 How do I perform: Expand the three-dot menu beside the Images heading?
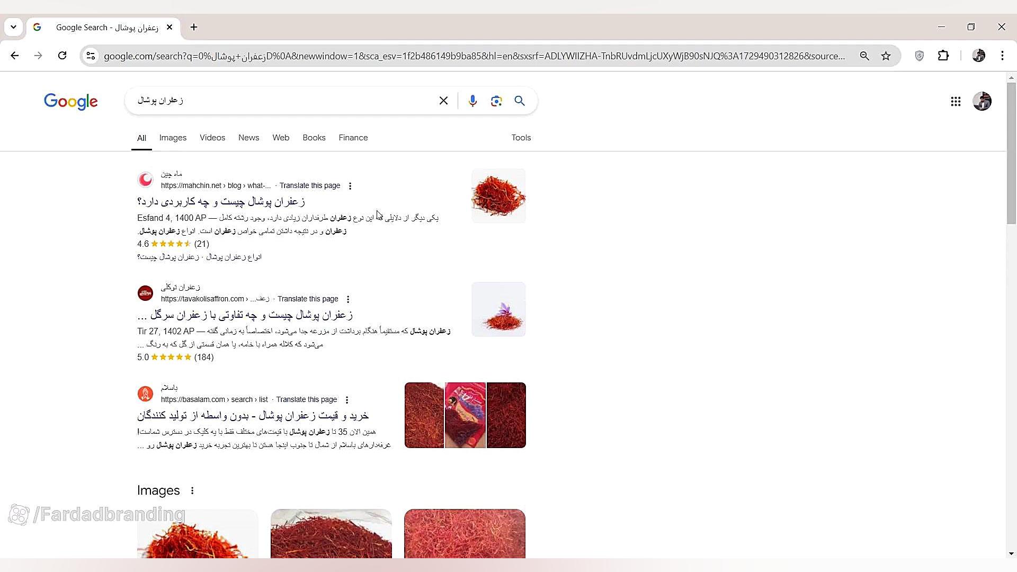192,490
